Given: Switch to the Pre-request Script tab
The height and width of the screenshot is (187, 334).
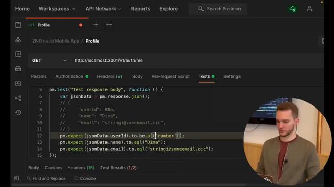Looking at the screenshot, I should 171,76.
